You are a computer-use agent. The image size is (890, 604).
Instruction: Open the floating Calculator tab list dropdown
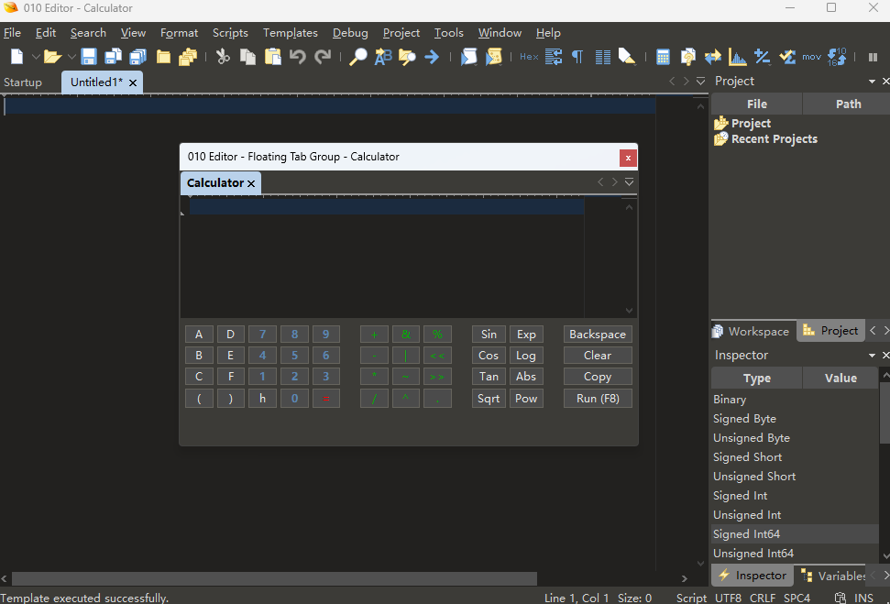(x=629, y=182)
